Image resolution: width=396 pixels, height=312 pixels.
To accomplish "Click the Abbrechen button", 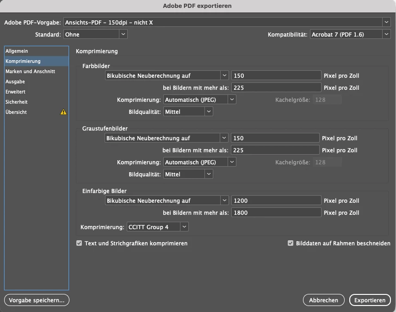I will coord(323,300).
